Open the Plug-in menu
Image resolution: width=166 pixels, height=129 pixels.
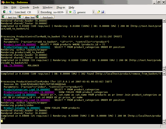pyautogui.click(x=61, y=7)
